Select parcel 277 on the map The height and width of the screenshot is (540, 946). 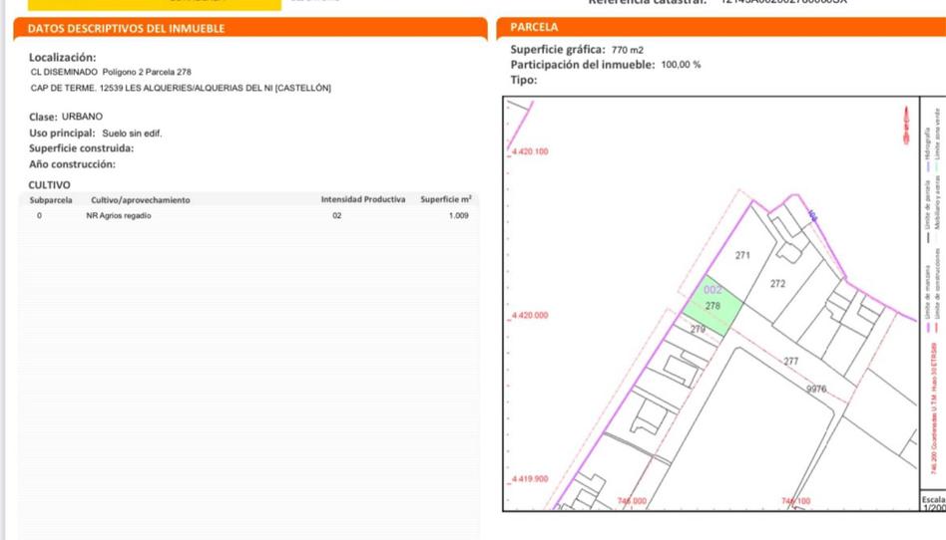pyautogui.click(x=791, y=361)
